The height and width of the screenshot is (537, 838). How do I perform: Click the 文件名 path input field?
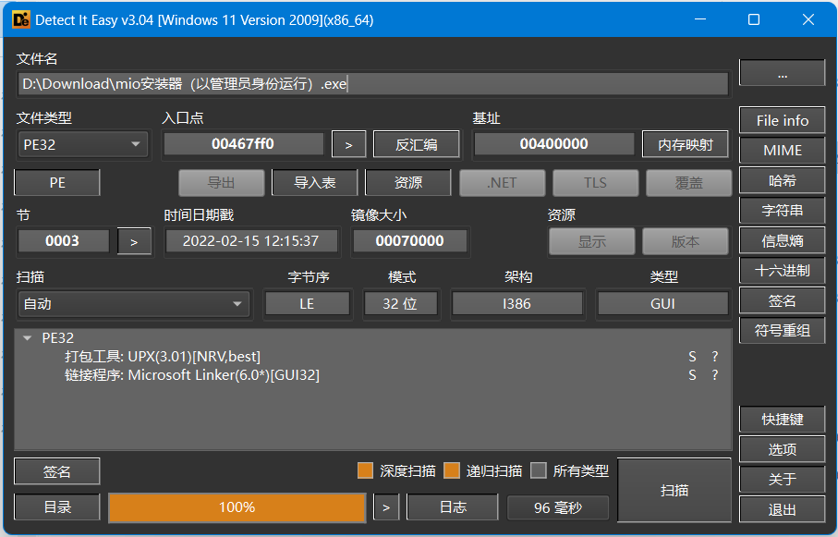373,84
